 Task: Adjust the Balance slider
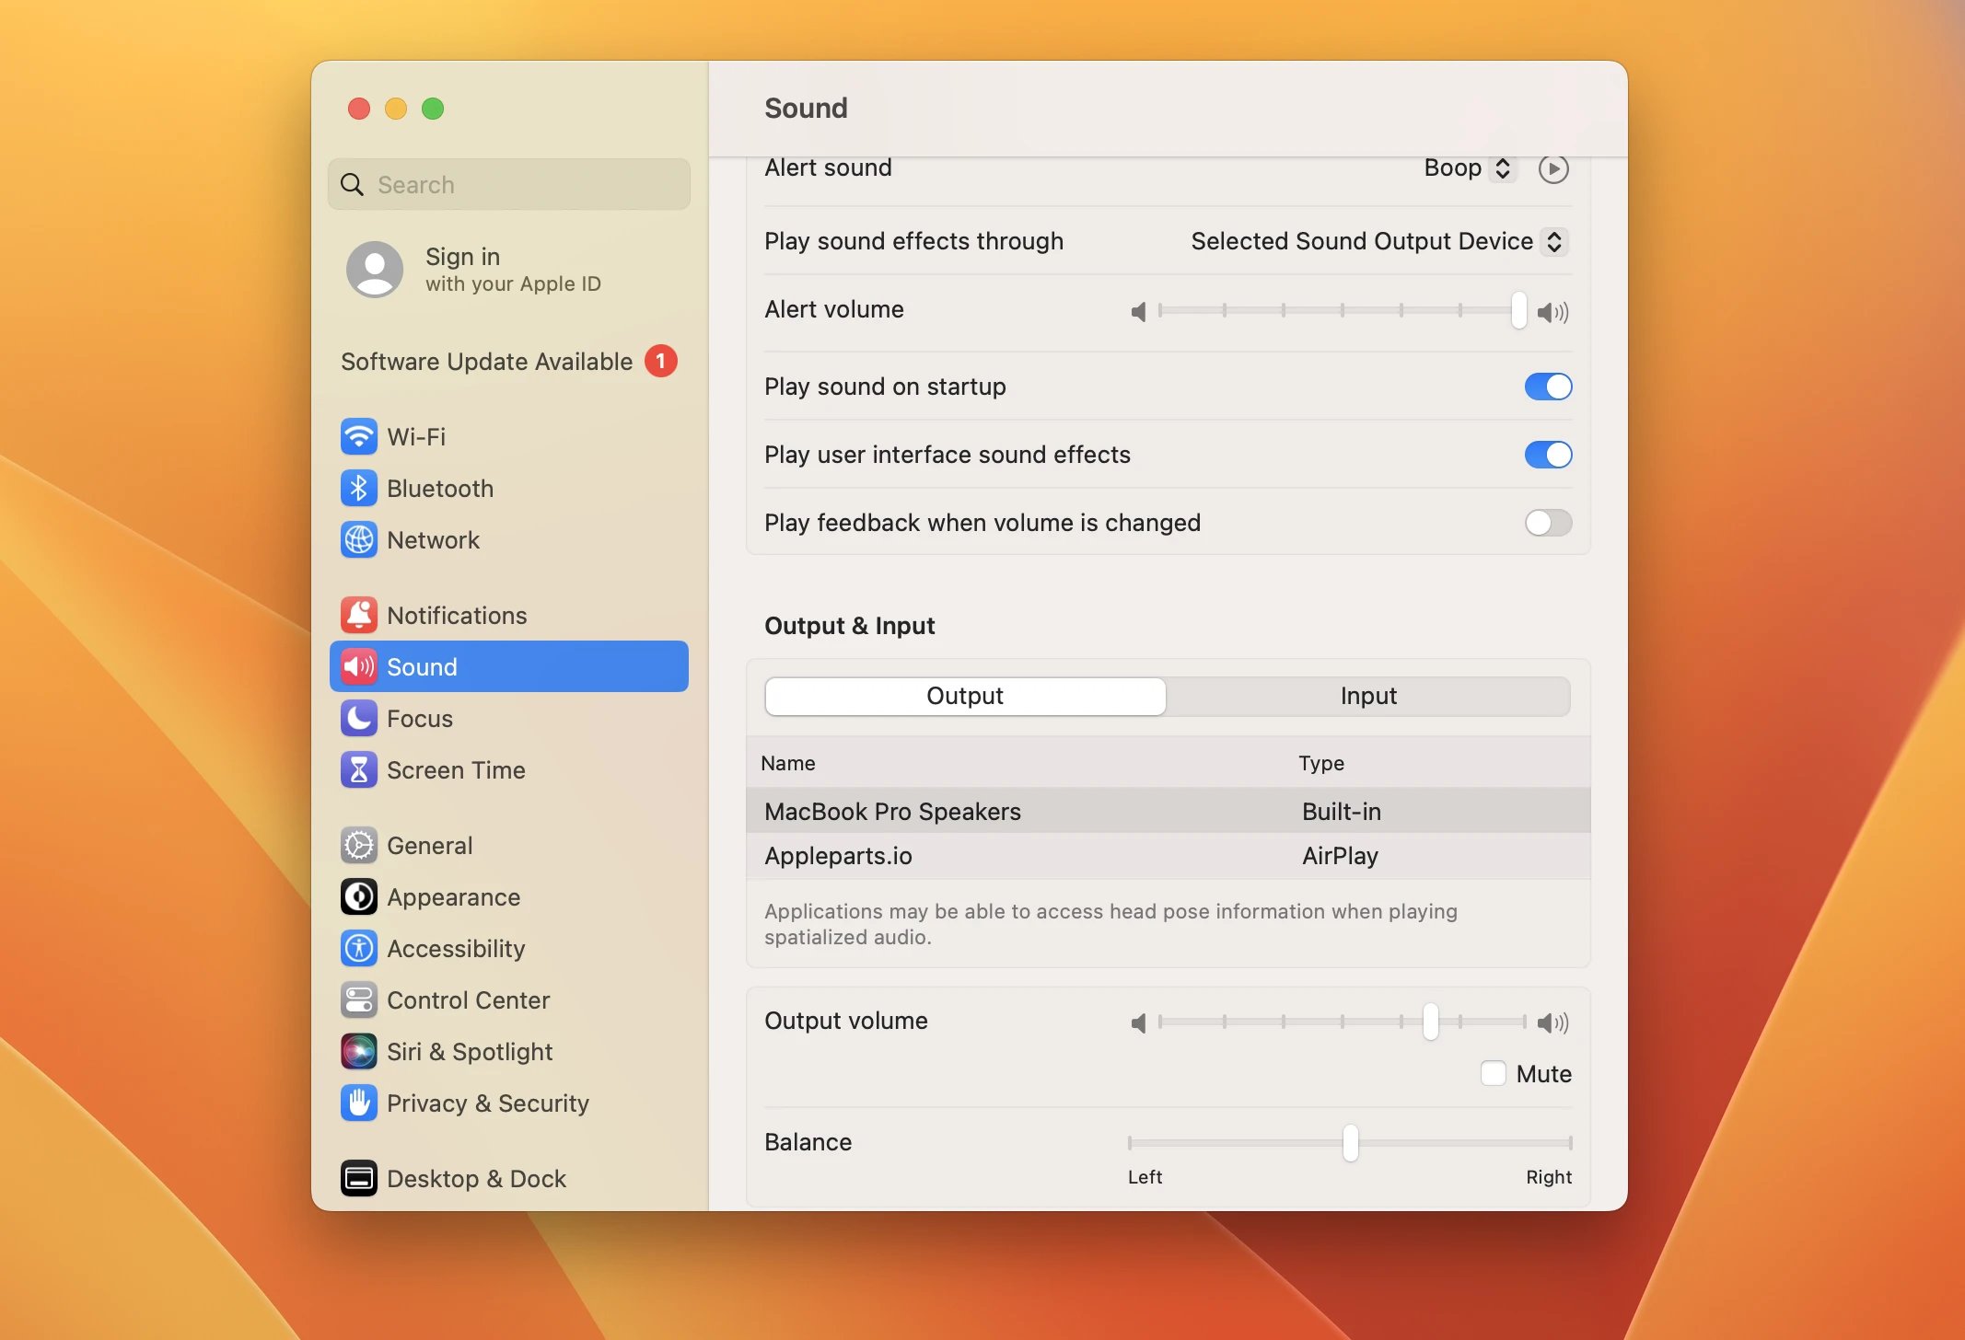coord(1348,1143)
